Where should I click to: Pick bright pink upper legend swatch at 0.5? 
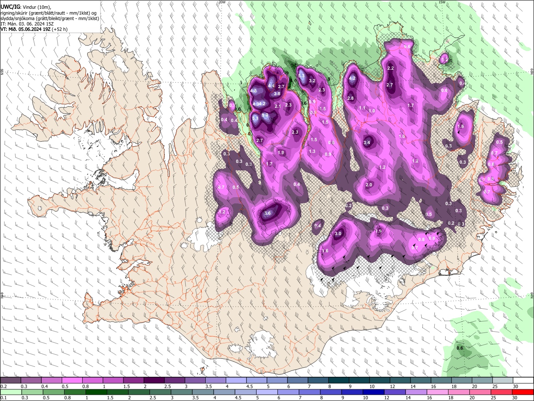point(72,380)
